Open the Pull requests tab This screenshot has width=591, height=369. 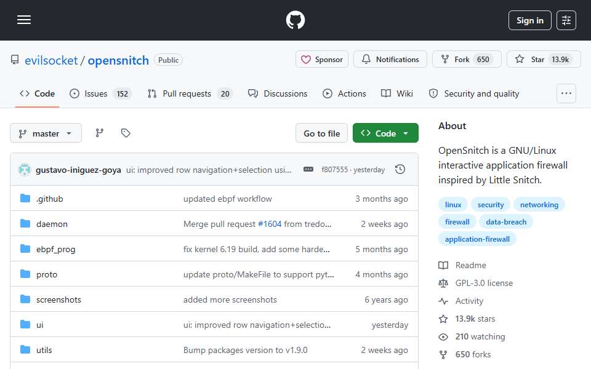click(190, 93)
